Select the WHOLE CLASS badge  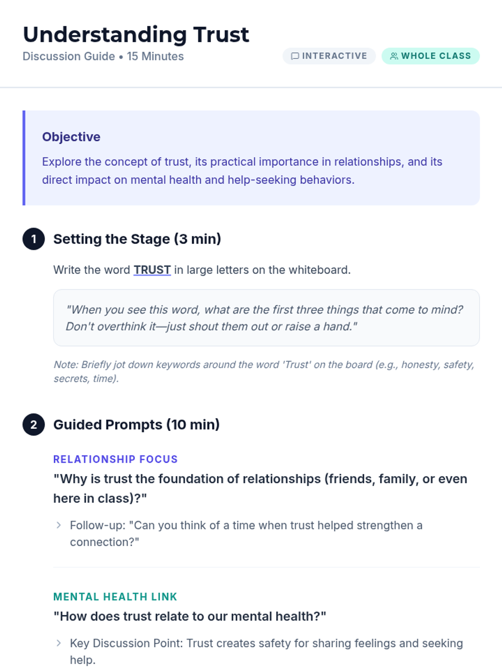[x=430, y=56]
